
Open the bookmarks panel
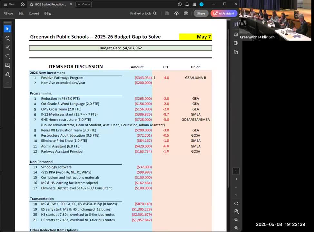click(236, 43)
